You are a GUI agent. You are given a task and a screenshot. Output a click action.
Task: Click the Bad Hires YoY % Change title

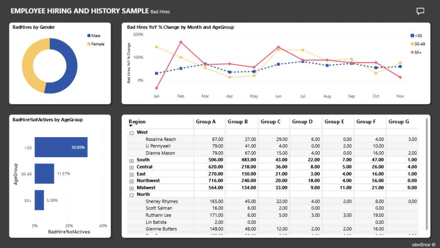(x=180, y=27)
